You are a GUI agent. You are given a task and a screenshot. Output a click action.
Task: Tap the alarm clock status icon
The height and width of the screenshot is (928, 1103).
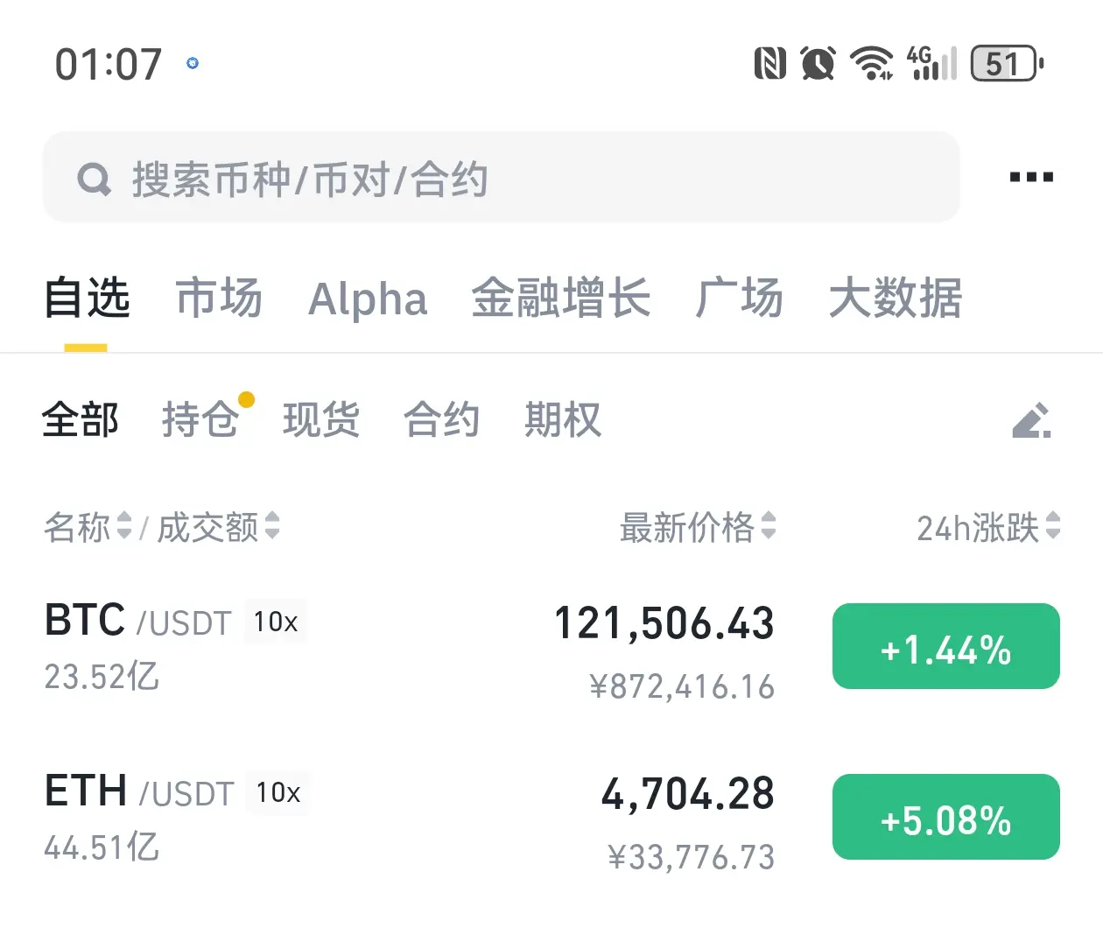tap(818, 63)
